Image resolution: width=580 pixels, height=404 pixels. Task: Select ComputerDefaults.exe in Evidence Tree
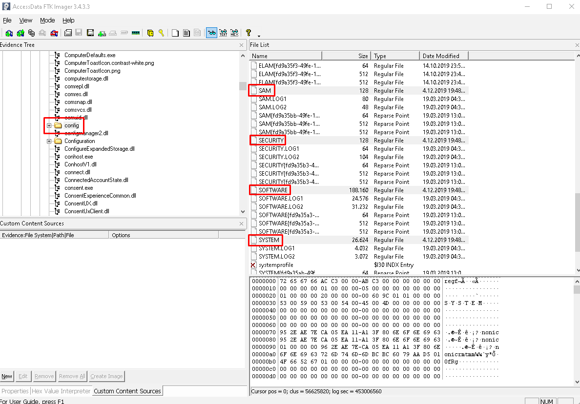(x=90, y=55)
